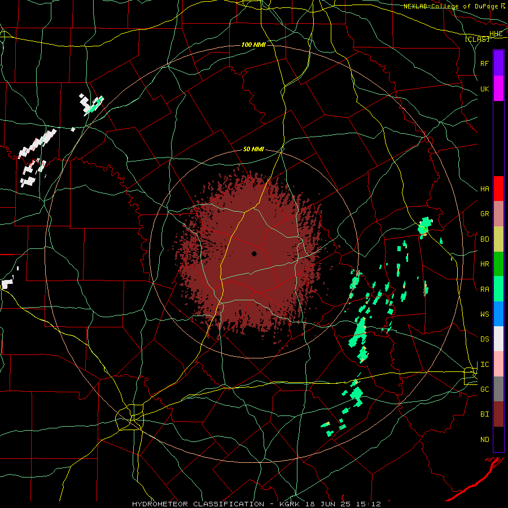The image size is (508, 508).
Task: Click the "HA" legend label
Action: click(484, 189)
